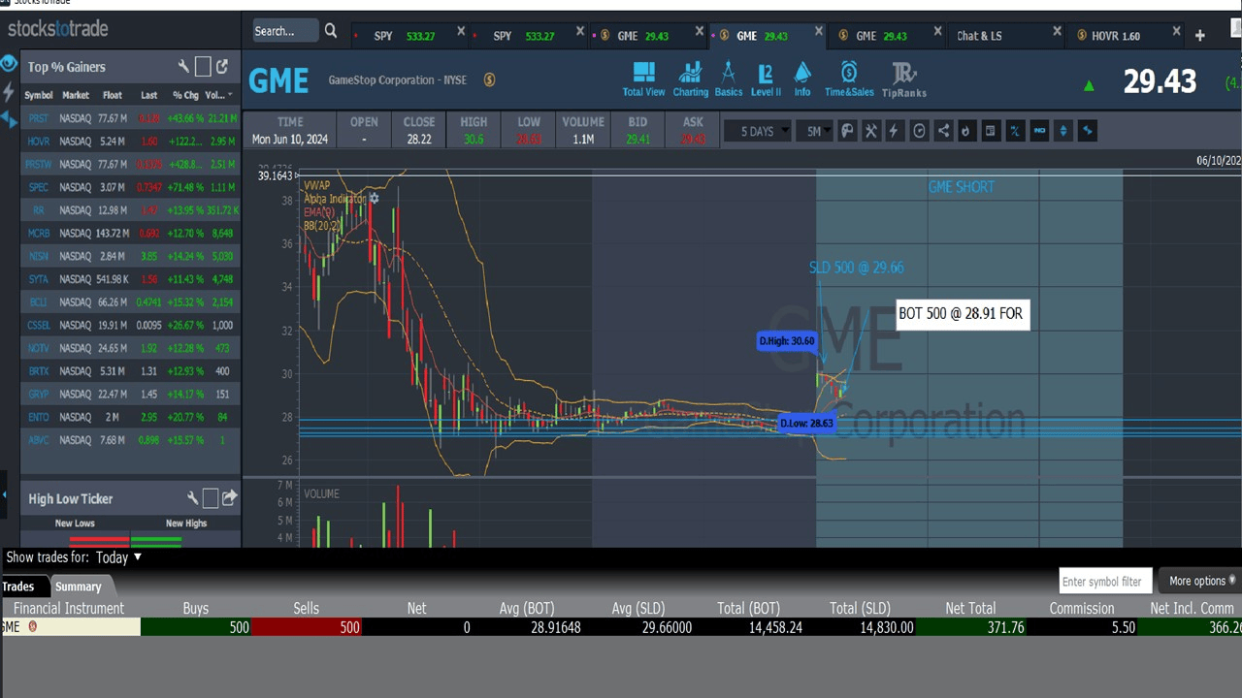
Task: Sort trade summary by Commission header
Action: pyautogui.click(x=1081, y=609)
